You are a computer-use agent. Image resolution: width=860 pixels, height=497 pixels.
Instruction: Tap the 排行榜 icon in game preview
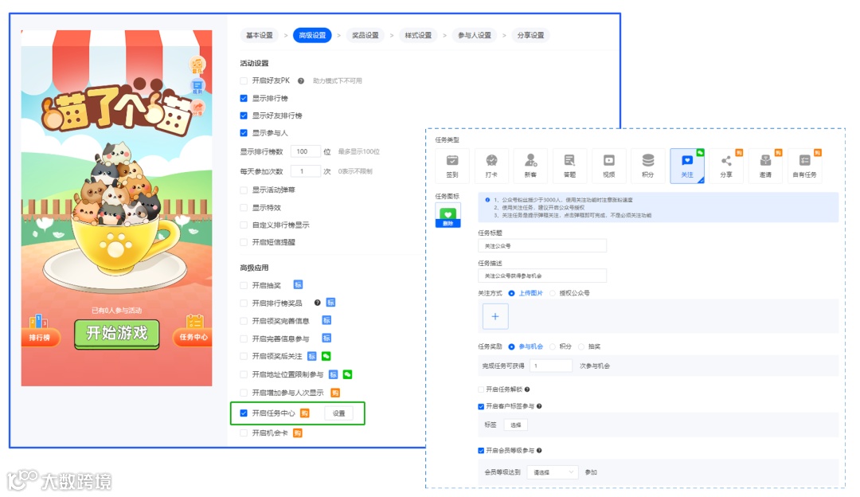39,330
